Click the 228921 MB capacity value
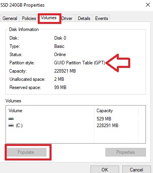The width and height of the screenshot is (153, 173). pos(65,71)
